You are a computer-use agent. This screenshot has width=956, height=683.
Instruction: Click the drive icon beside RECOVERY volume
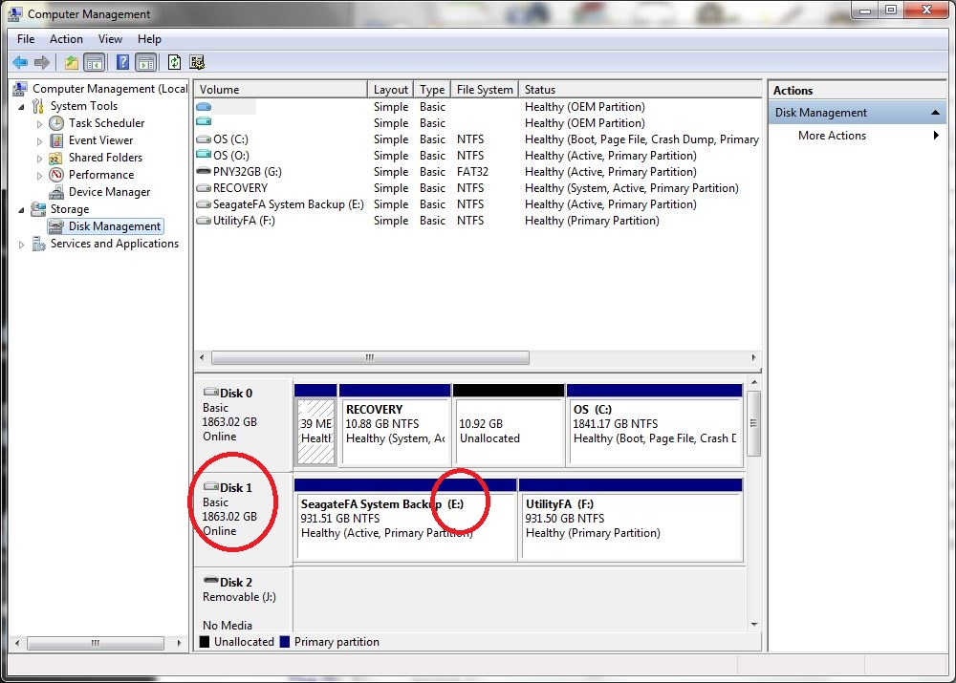pos(204,188)
